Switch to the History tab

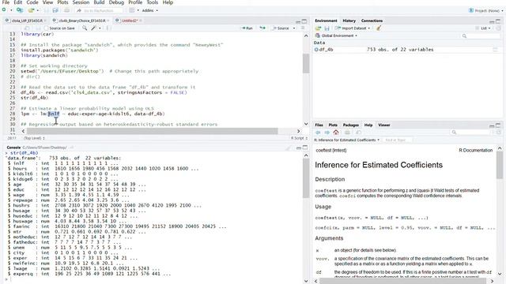pos(349,21)
